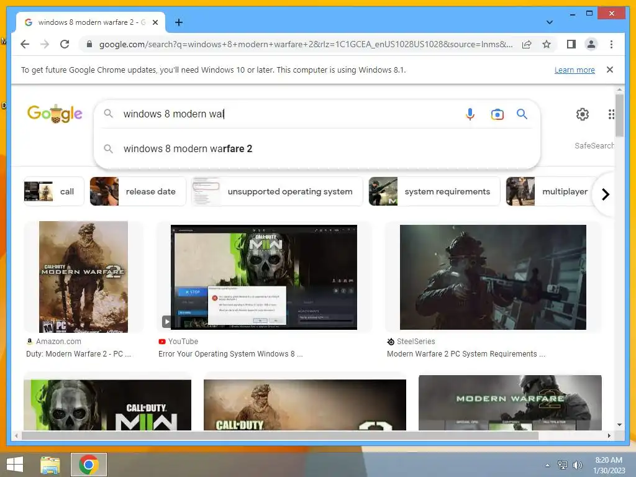Open the Call of Duty soldier banner image
Viewport: 636px width, 477px height.
pyautogui.click(x=304, y=405)
